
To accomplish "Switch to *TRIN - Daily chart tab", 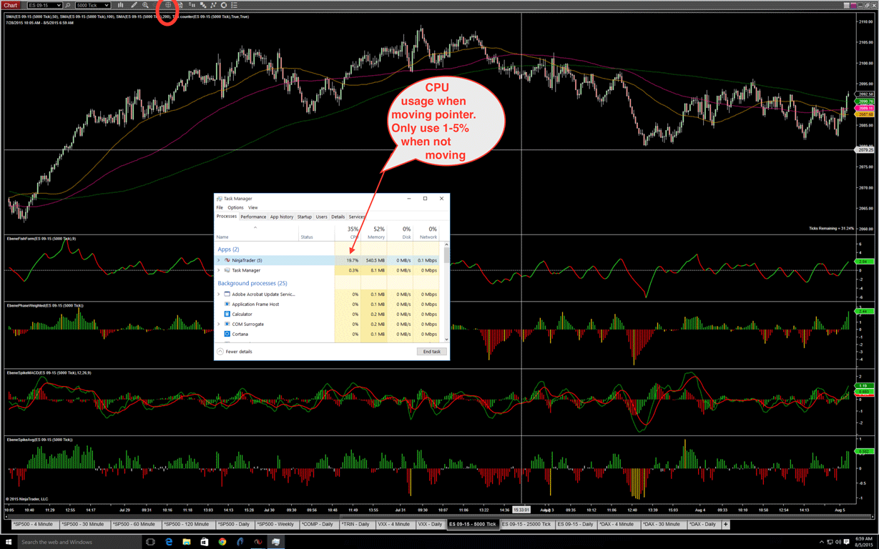I will (358, 524).
